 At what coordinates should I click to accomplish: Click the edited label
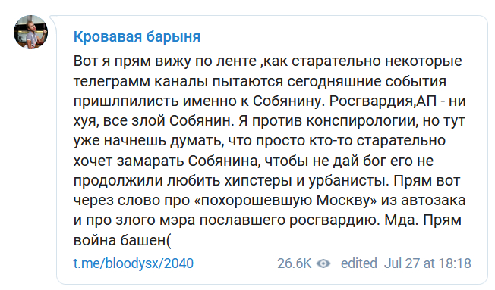click(x=358, y=263)
